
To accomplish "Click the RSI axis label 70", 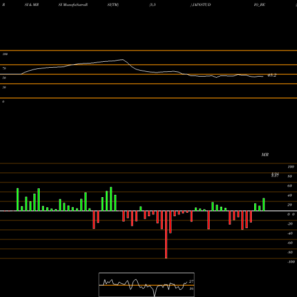I will coord(4,68).
